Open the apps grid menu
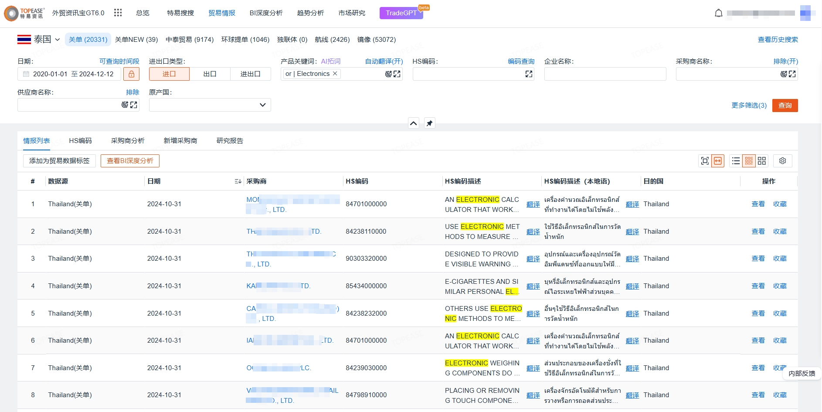822x412 pixels. 118,13
